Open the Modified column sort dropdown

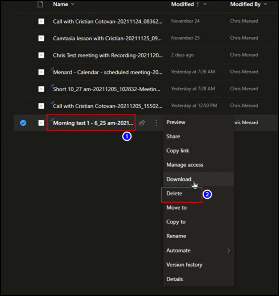click(x=205, y=4)
